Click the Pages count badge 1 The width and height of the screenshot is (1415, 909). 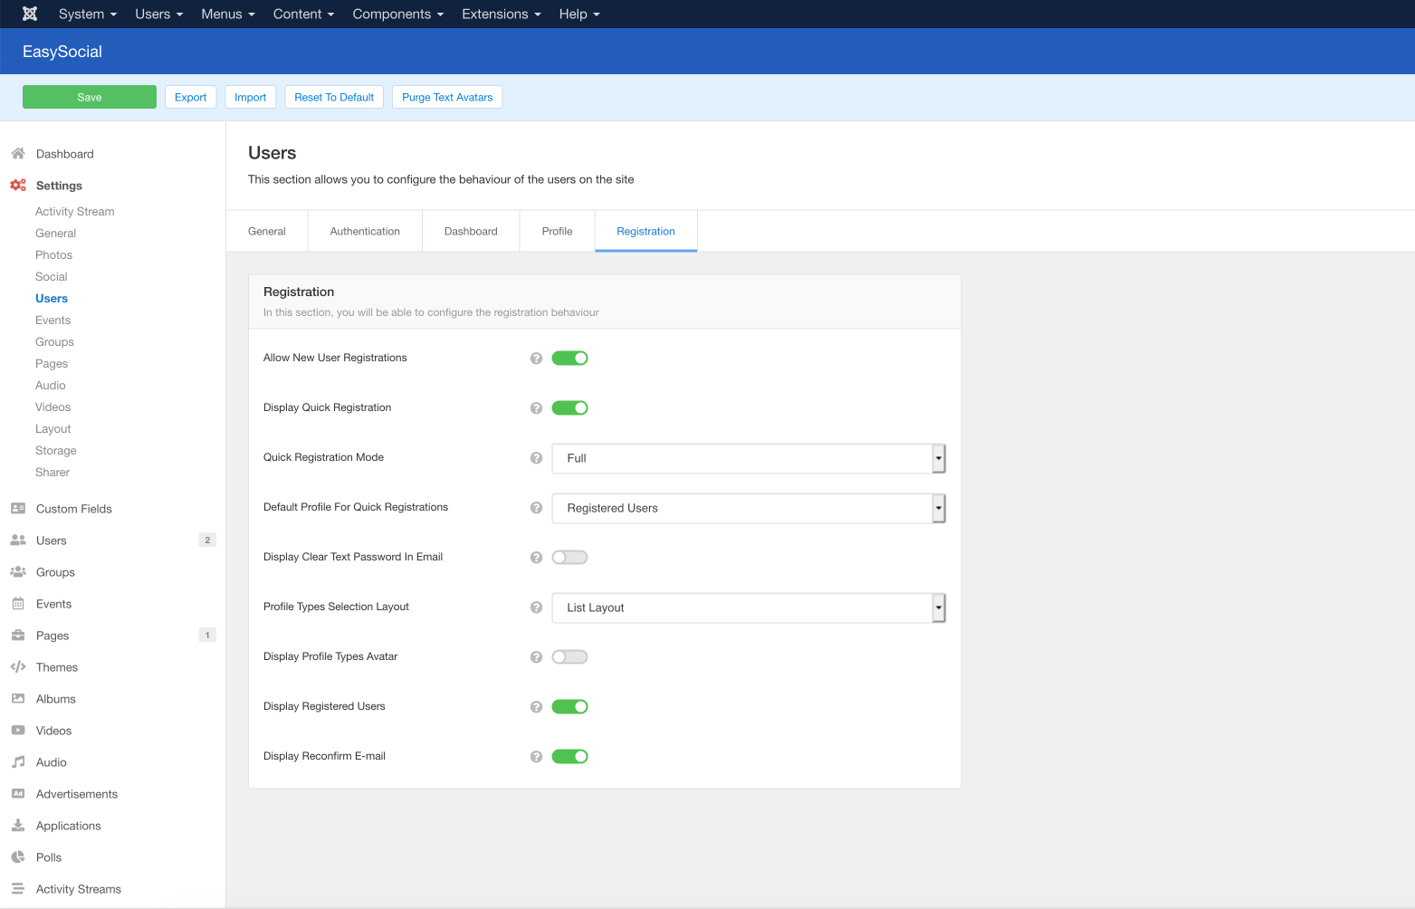(x=207, y=636)
